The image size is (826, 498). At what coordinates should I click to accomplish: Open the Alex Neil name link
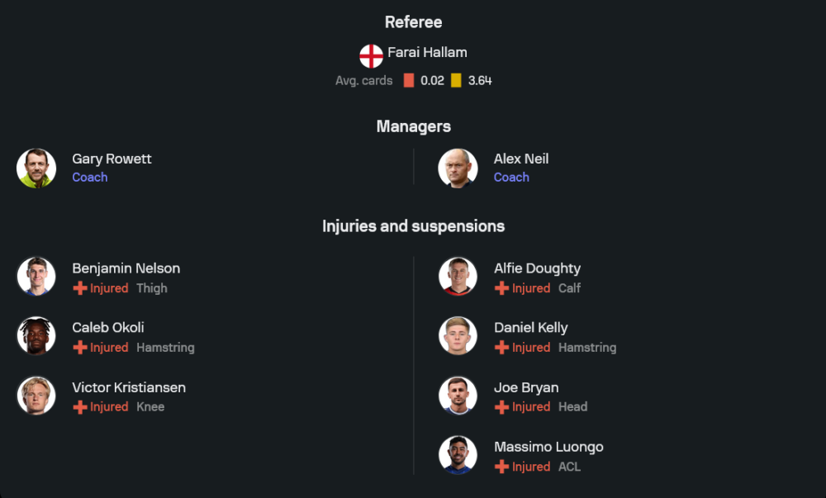(x=521, y=159)
